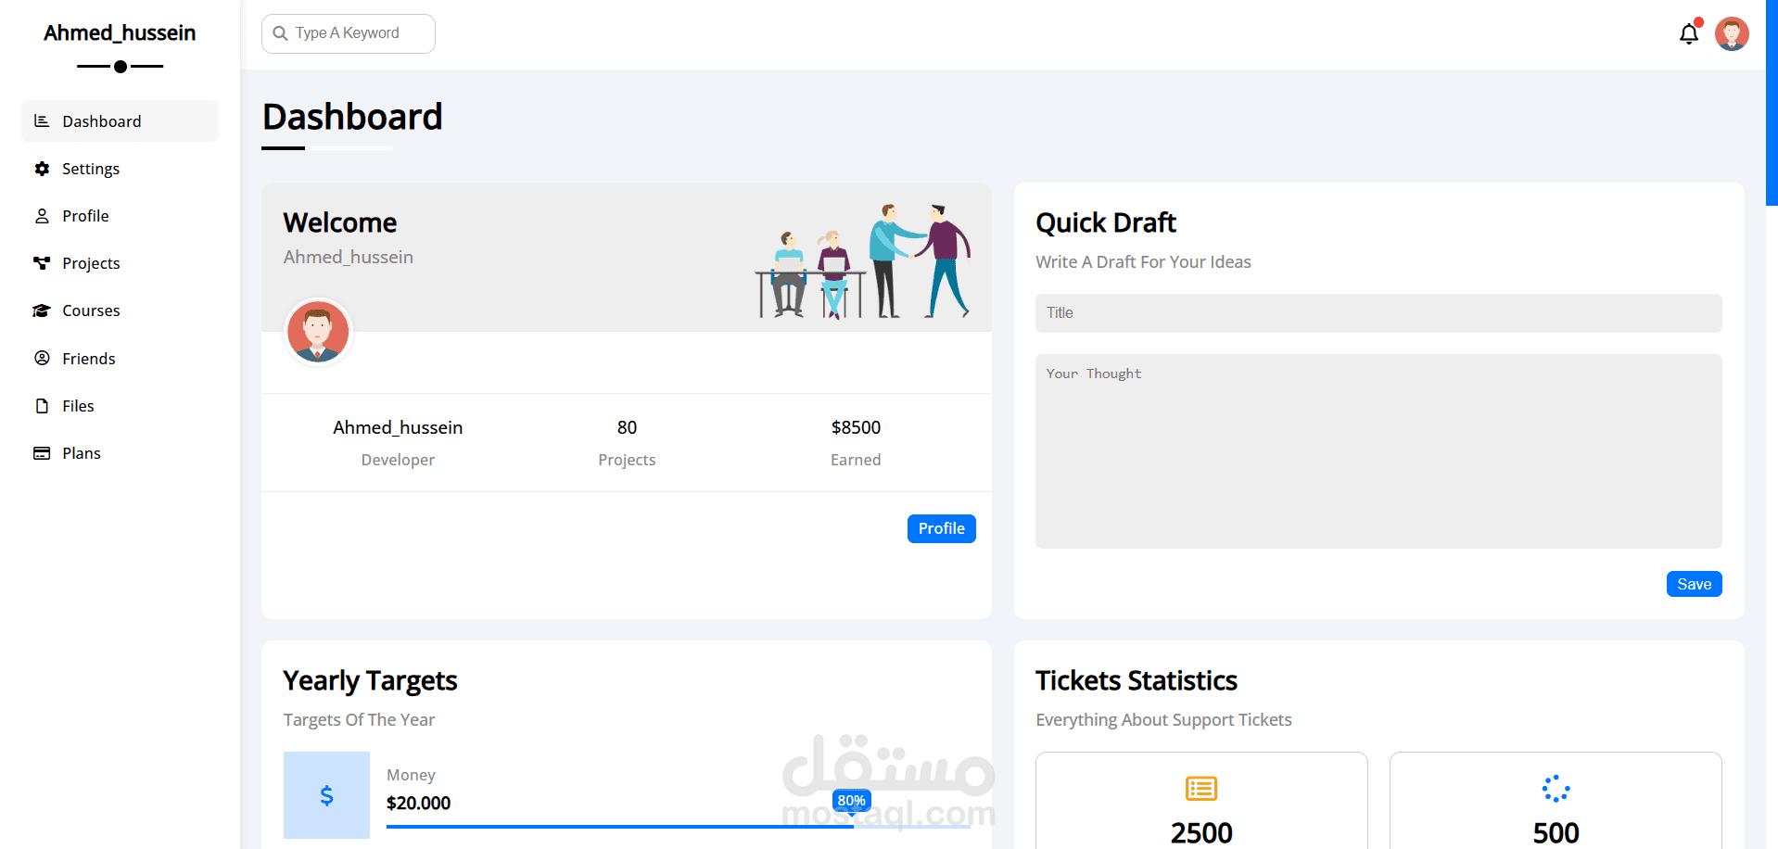The width and height of the screenshot is (1778, 849).
Task: Click the 80 Projects count
Action: coord(627,427)
